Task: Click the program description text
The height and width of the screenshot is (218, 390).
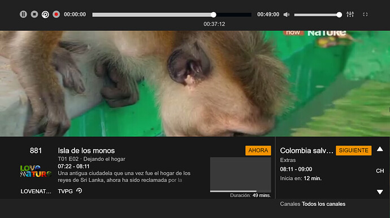Action: click(x=124, y=176)
